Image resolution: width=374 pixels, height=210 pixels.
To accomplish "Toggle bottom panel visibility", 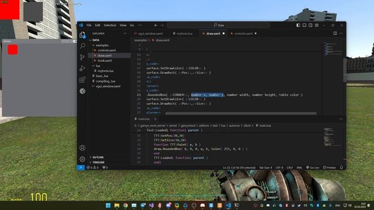I will click(x=304, y=25).
